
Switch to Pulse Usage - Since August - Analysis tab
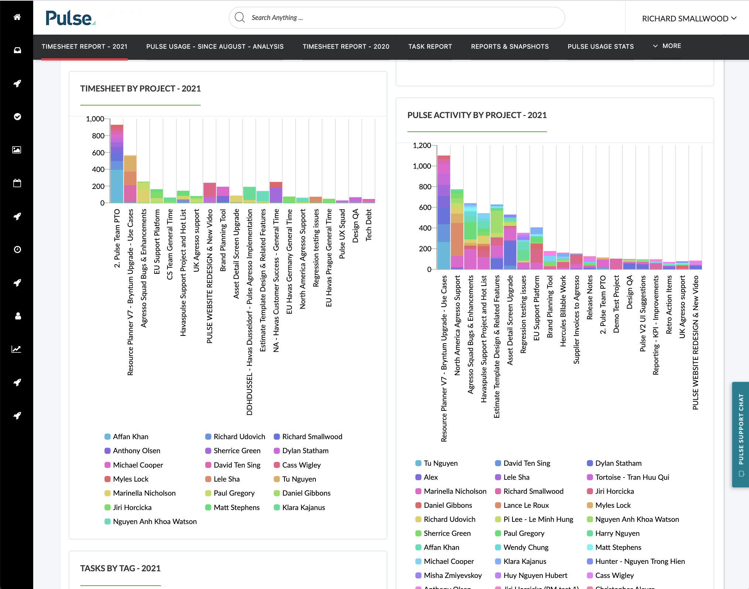coord(215,46)
